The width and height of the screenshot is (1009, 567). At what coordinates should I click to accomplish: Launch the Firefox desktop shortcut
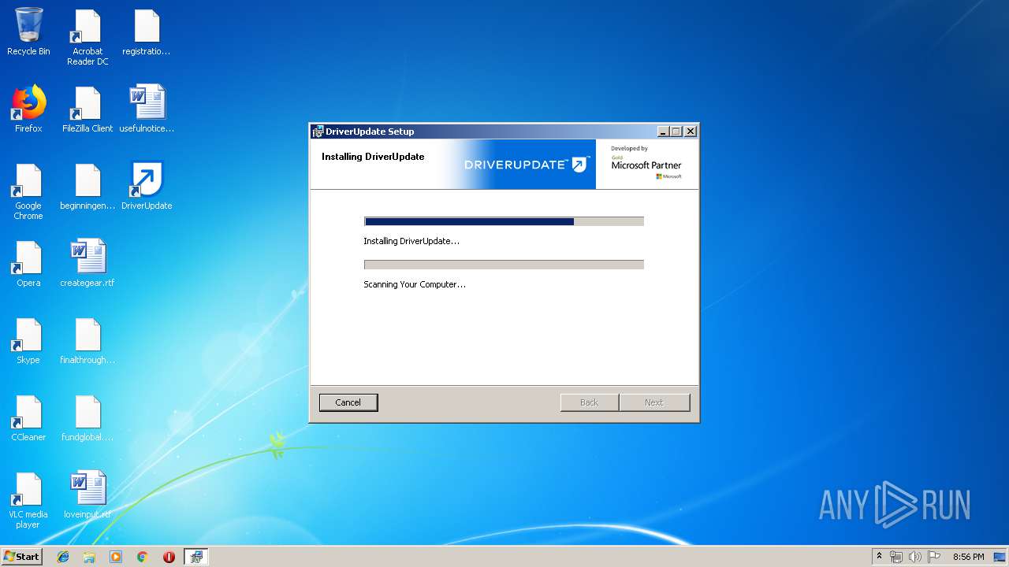point(28,109)
